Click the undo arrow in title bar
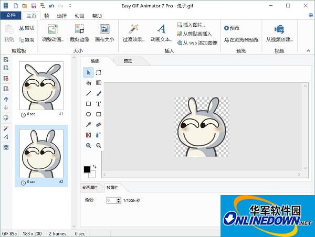The image size is (315, 237). 51,6
